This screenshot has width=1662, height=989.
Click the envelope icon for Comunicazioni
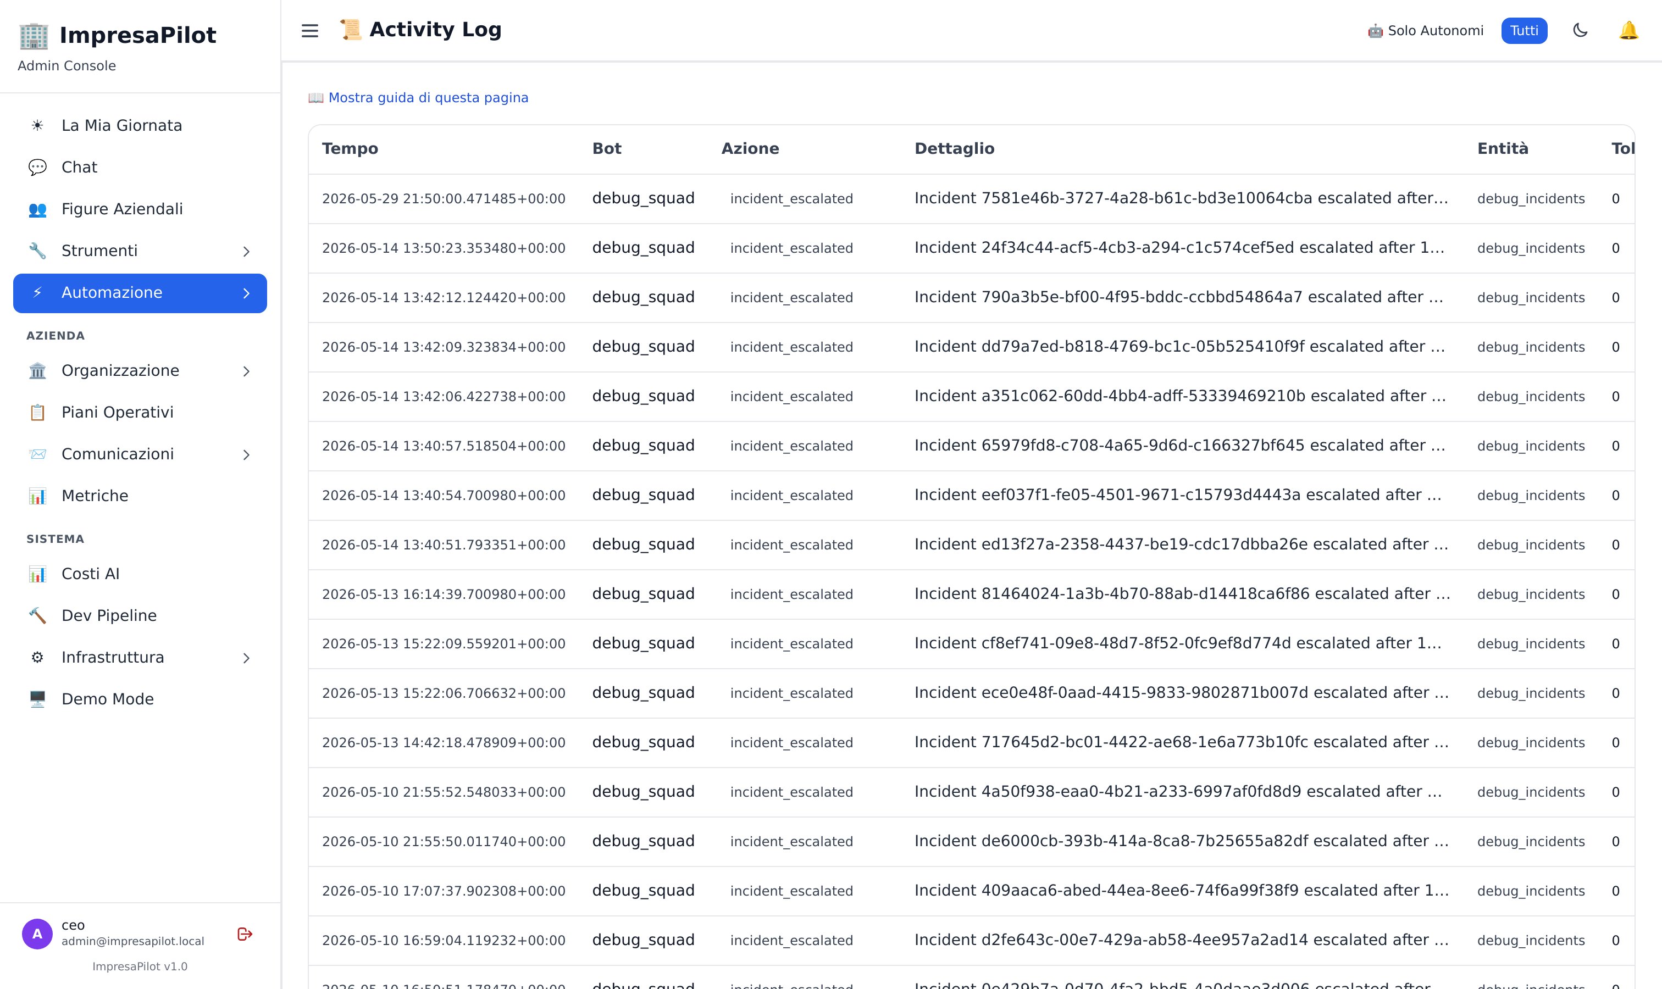tap(37, 454)
